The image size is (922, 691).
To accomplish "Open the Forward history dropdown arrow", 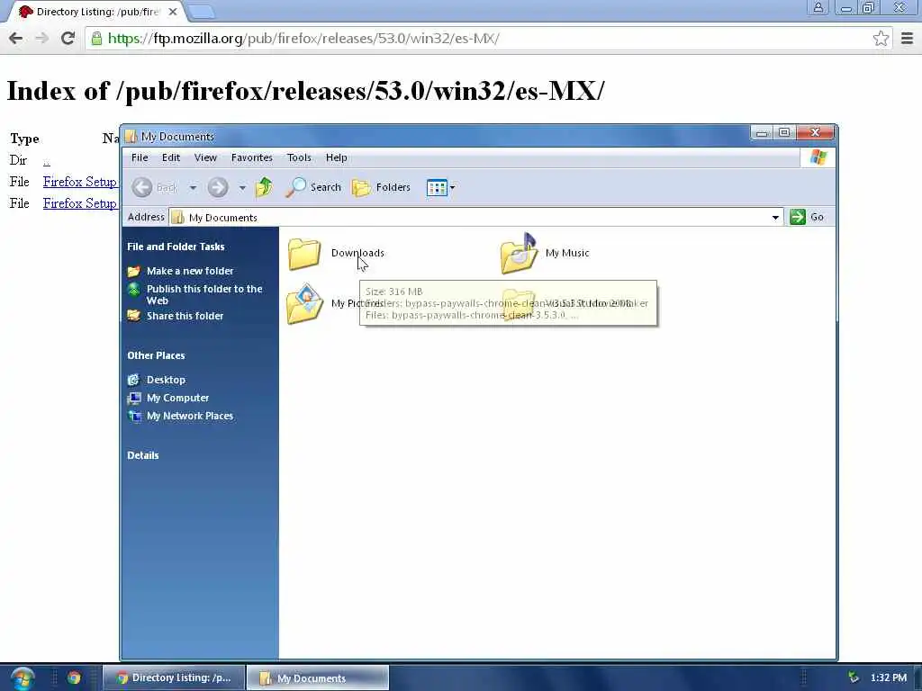I will (242, 188).
